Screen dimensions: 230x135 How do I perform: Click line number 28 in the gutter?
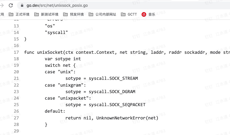click(x=16, y=125)
